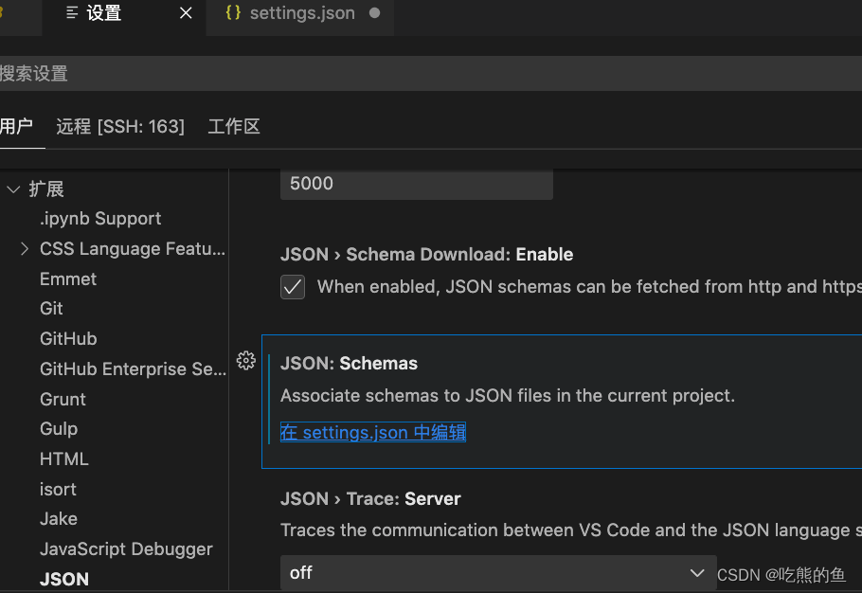Image resolution: width=862 pixels, height=593 pixels.
Task: Select HTML in the extensions list
Action: tap(64, 458)
